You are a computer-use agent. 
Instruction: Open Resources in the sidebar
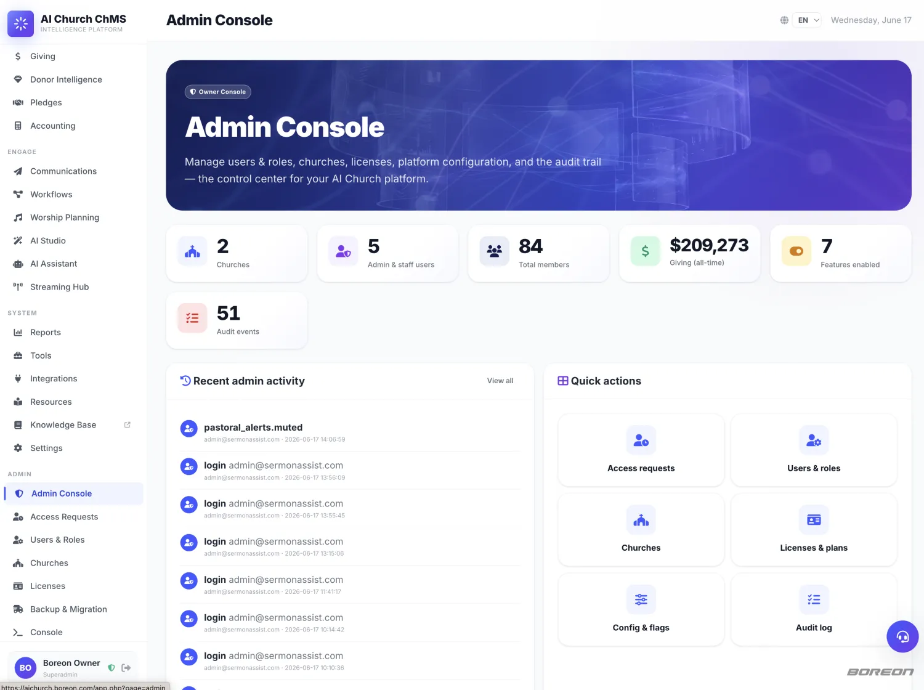point(73,402)
